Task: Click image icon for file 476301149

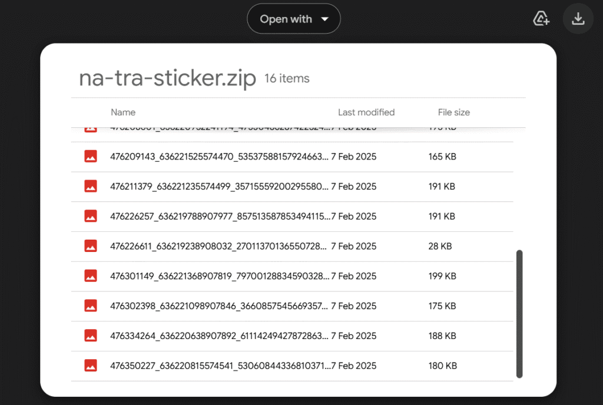Action: tap(91, 276)
